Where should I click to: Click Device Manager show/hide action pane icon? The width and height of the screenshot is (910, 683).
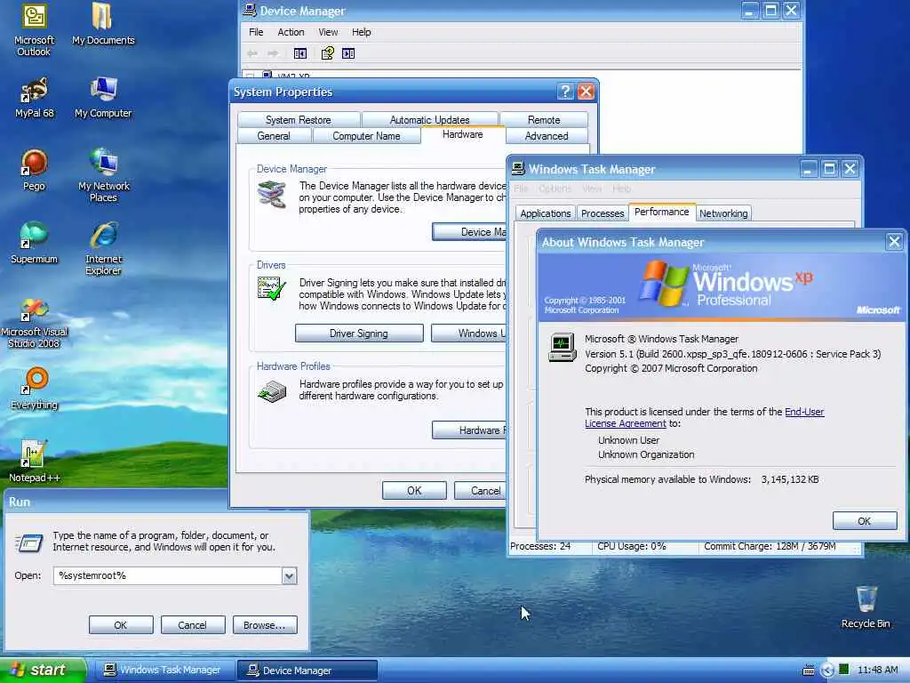(348, 53)
